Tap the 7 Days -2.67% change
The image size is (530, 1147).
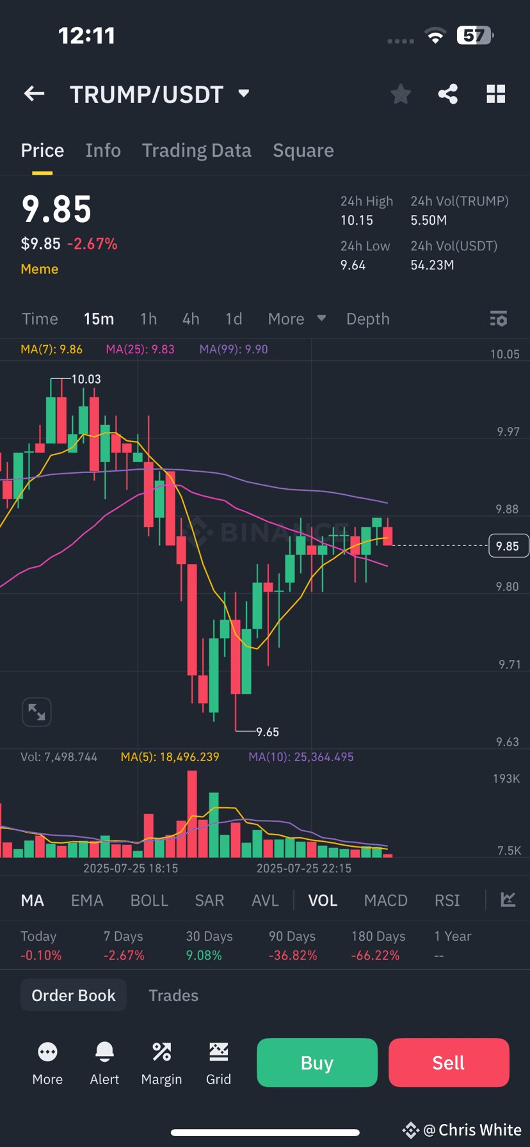(124, 955)
